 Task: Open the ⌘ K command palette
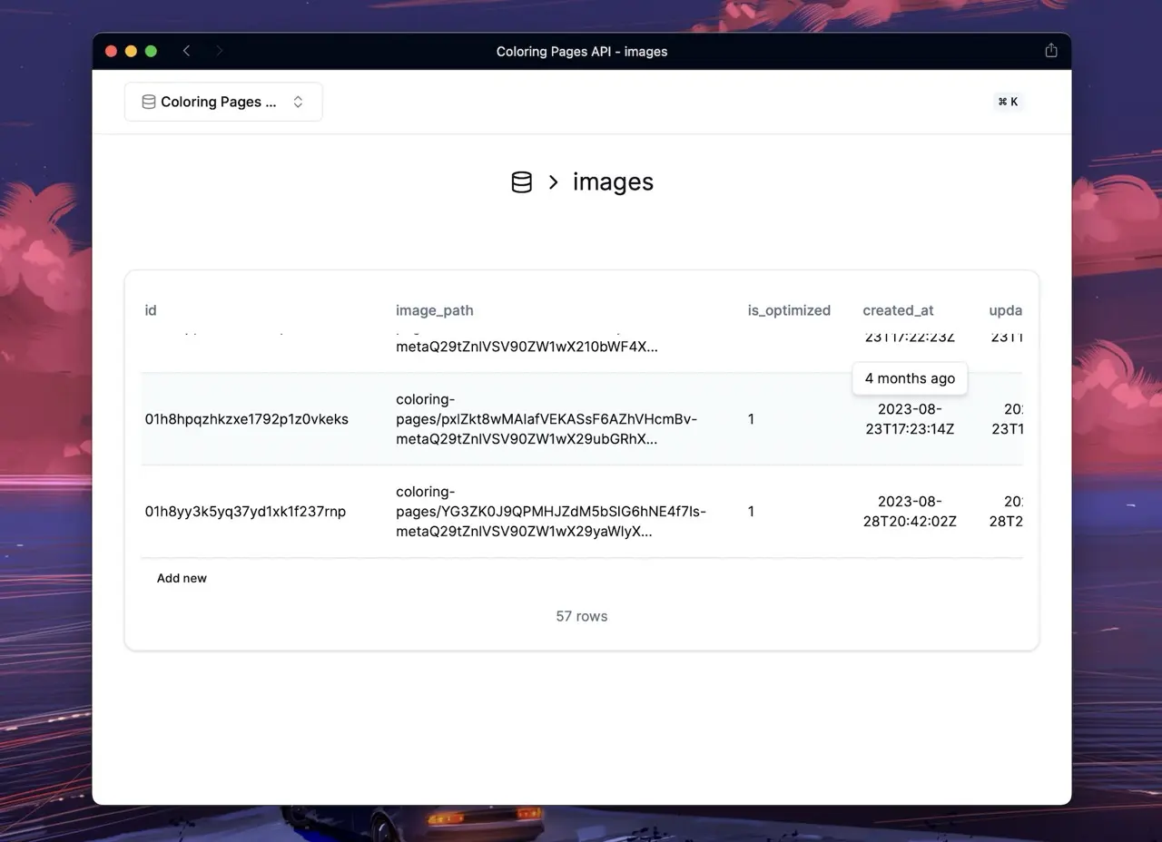click(x=1008, y=102)
